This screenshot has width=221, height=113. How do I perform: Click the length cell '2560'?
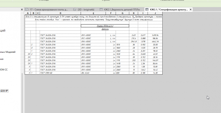tap(122, 67)
